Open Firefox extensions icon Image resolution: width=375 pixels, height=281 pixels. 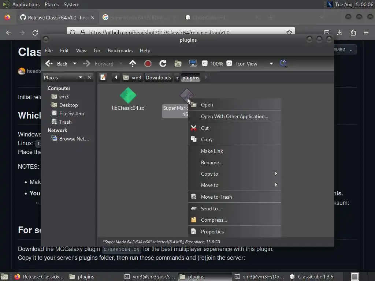[x=353, y=33]
